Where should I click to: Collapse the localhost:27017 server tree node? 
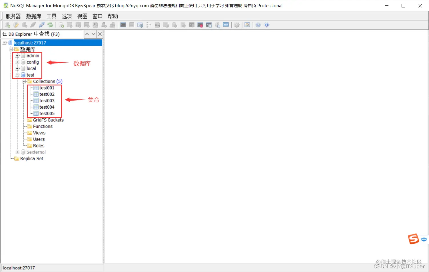[x=5, y=43]
